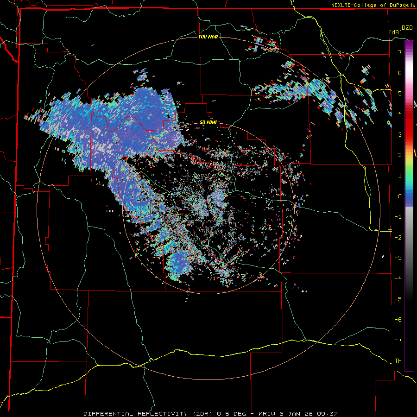Click the TH threshold label on scale
Image resolution: width=417 pixels, height=417 pixels.
(398, 361)
